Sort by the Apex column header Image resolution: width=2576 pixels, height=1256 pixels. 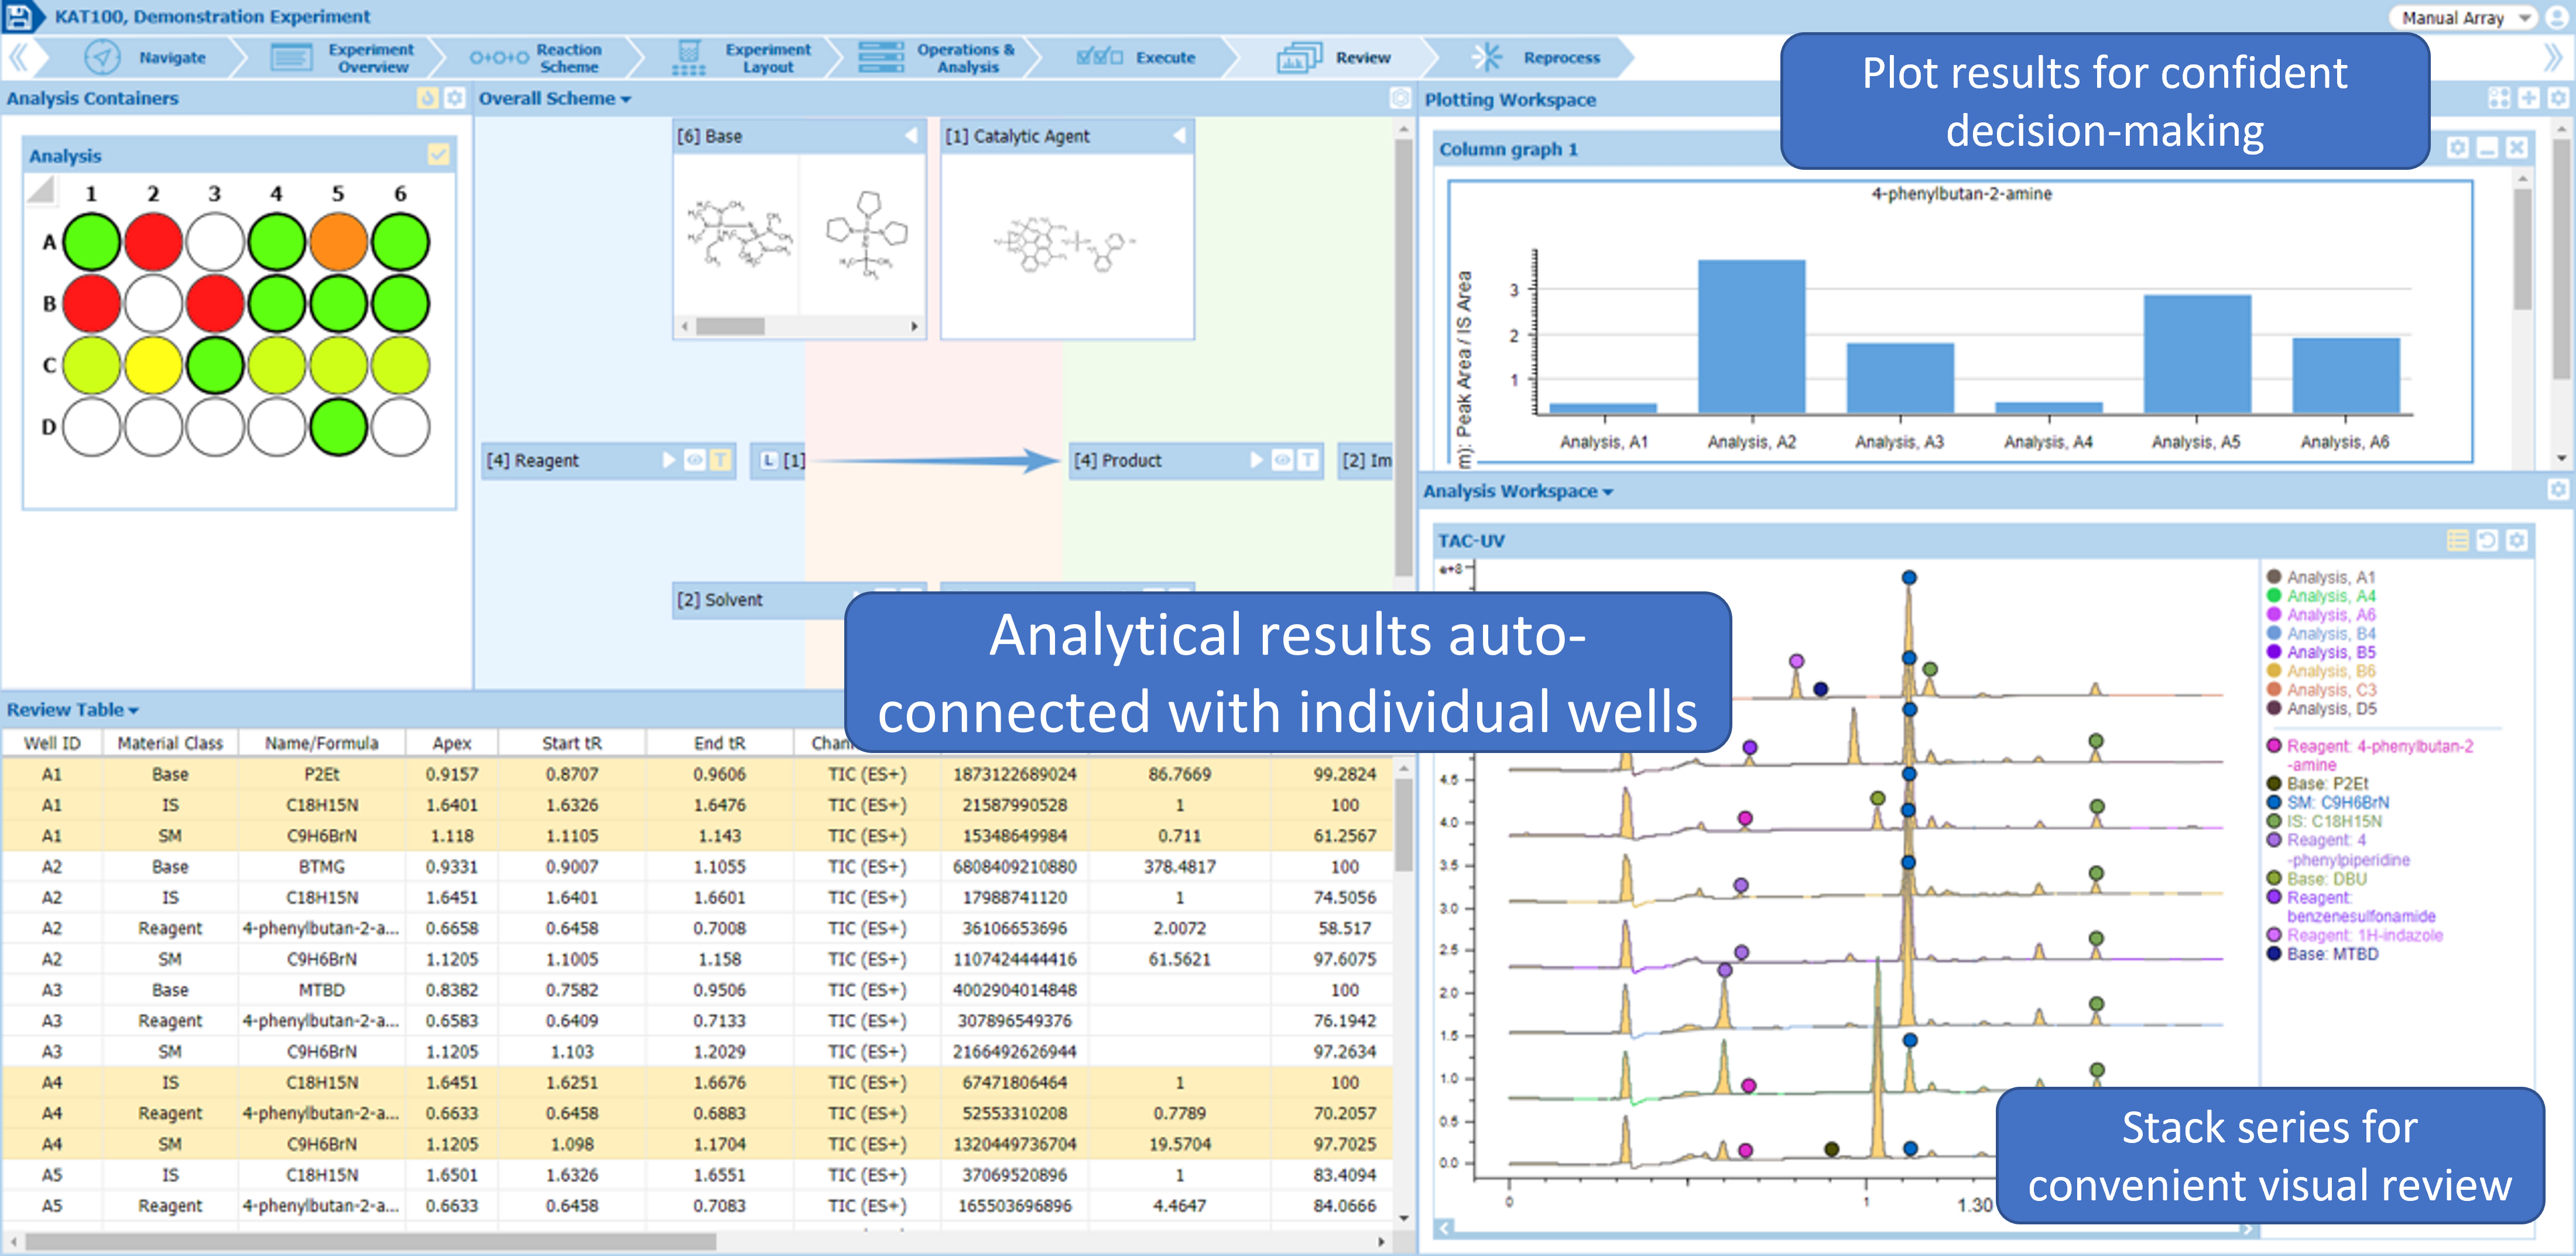pyautogui.click(x=452, y=743)
